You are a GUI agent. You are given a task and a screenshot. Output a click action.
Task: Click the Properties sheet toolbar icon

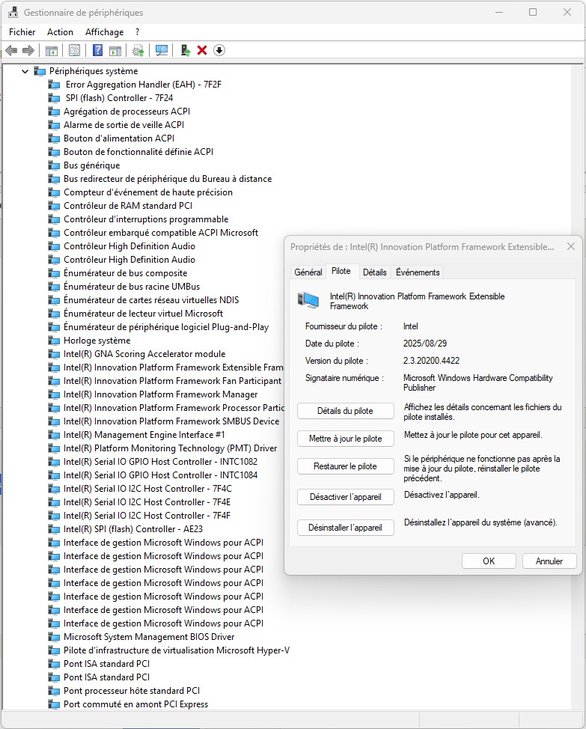pos(74,50)
